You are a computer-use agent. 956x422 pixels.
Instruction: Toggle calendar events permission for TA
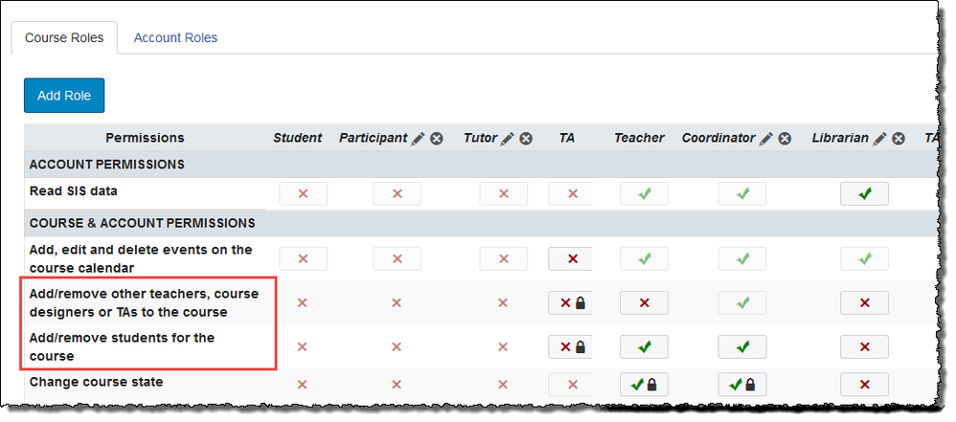(x=572, y=258)
